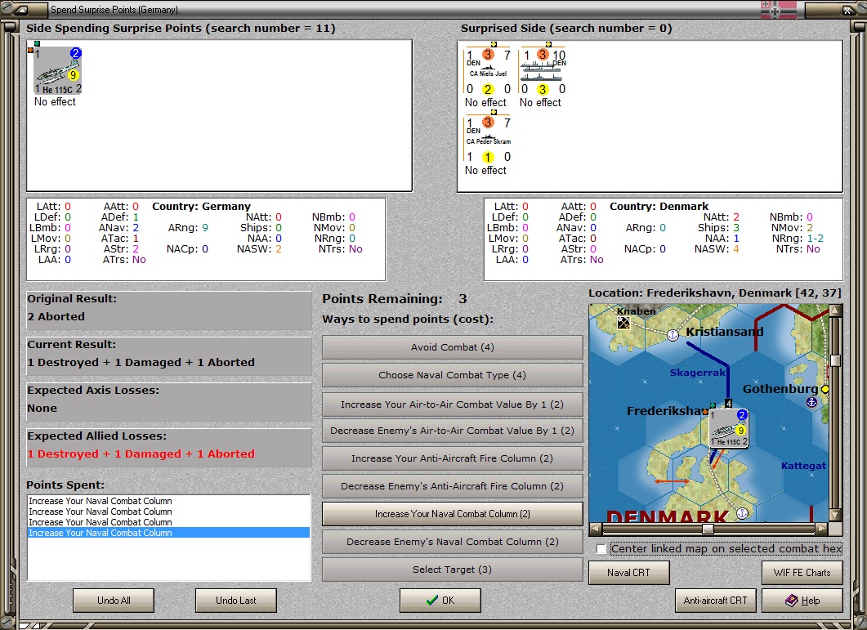Click the Gothenburg port anchor icon
The height and width of the screenshot is (630, 867).
point(811,402)
